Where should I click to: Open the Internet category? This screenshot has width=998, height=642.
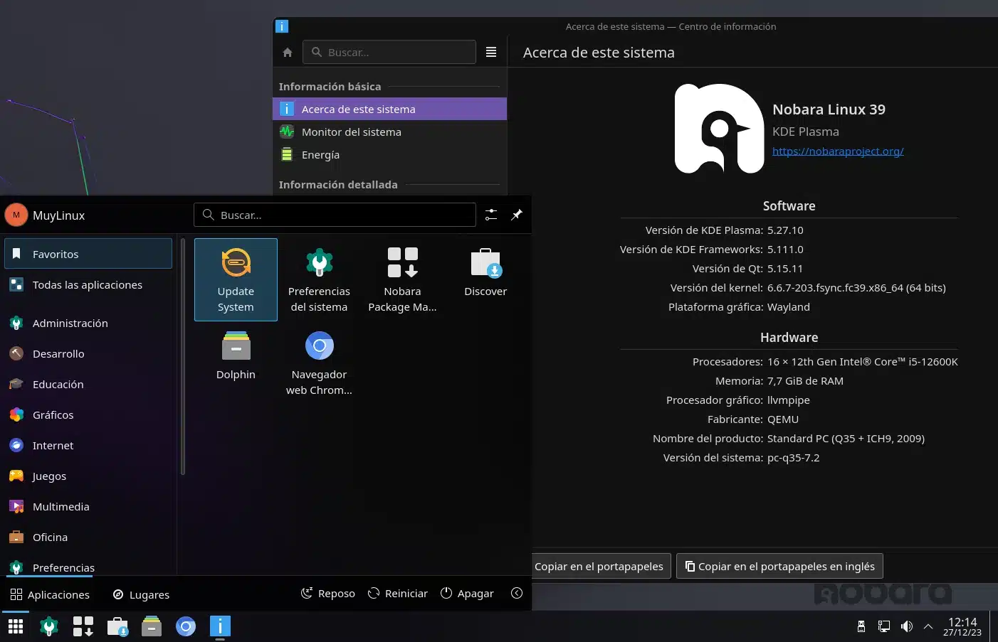tap(88, 445)
